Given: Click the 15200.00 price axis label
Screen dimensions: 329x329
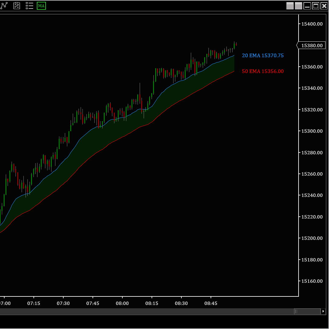Looking at the screenshot, I should click(312, 238).
